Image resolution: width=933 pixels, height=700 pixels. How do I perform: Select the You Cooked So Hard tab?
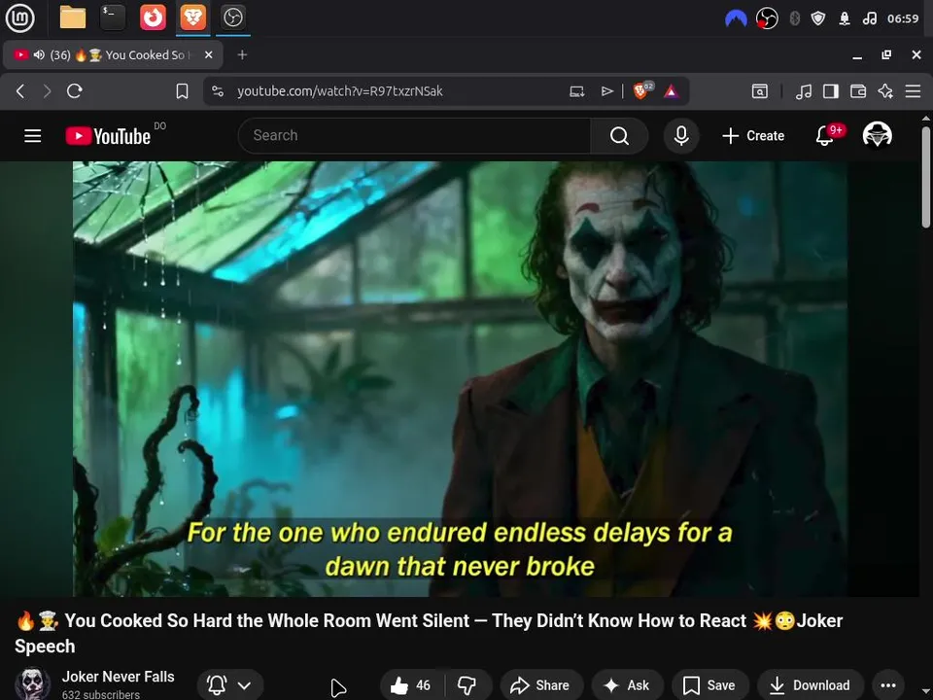(113, 54)
